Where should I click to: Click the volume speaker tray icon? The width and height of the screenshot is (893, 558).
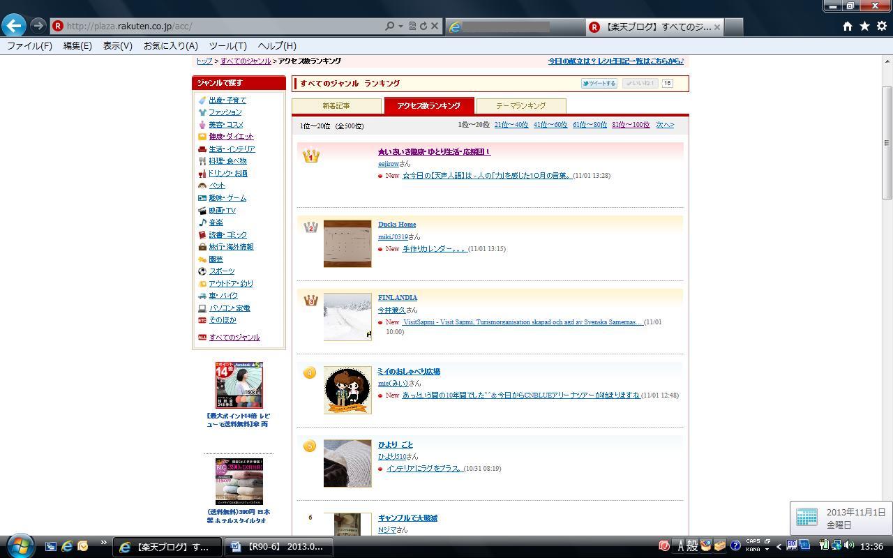click(x=848, y=545)
